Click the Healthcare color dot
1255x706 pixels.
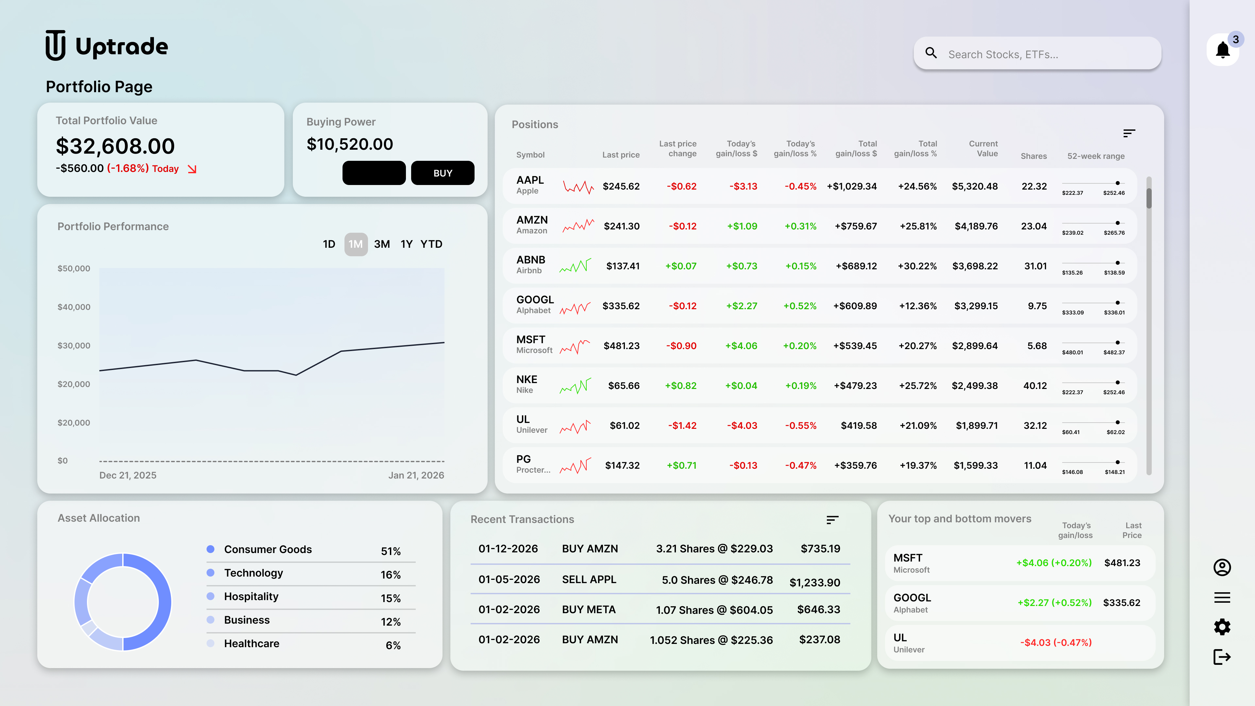(x=210, y=643)
